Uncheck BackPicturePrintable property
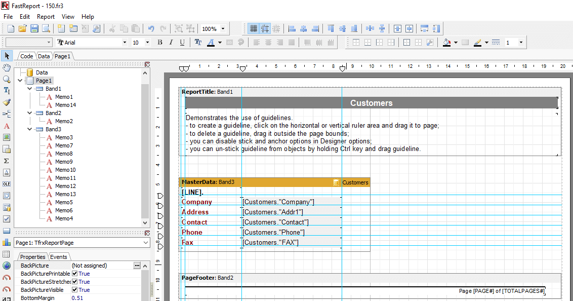The height and width of the screenshot is (301, 573). [x=74, y=274]
